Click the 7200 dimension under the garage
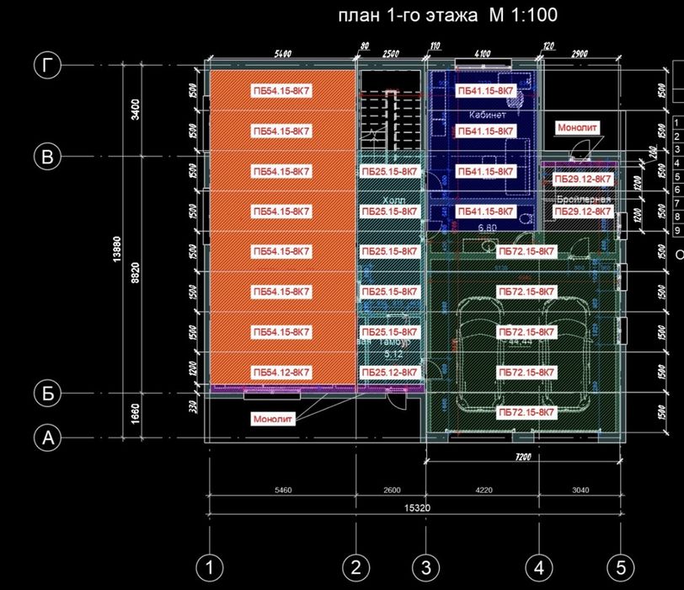This screenshot has width=684, height=590. coord(523,457)
